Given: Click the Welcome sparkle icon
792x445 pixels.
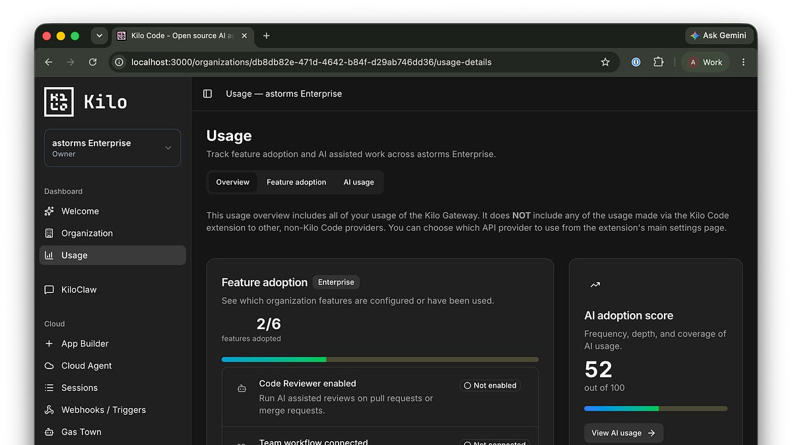Looking at the screenshot, I should pos(49,211).
